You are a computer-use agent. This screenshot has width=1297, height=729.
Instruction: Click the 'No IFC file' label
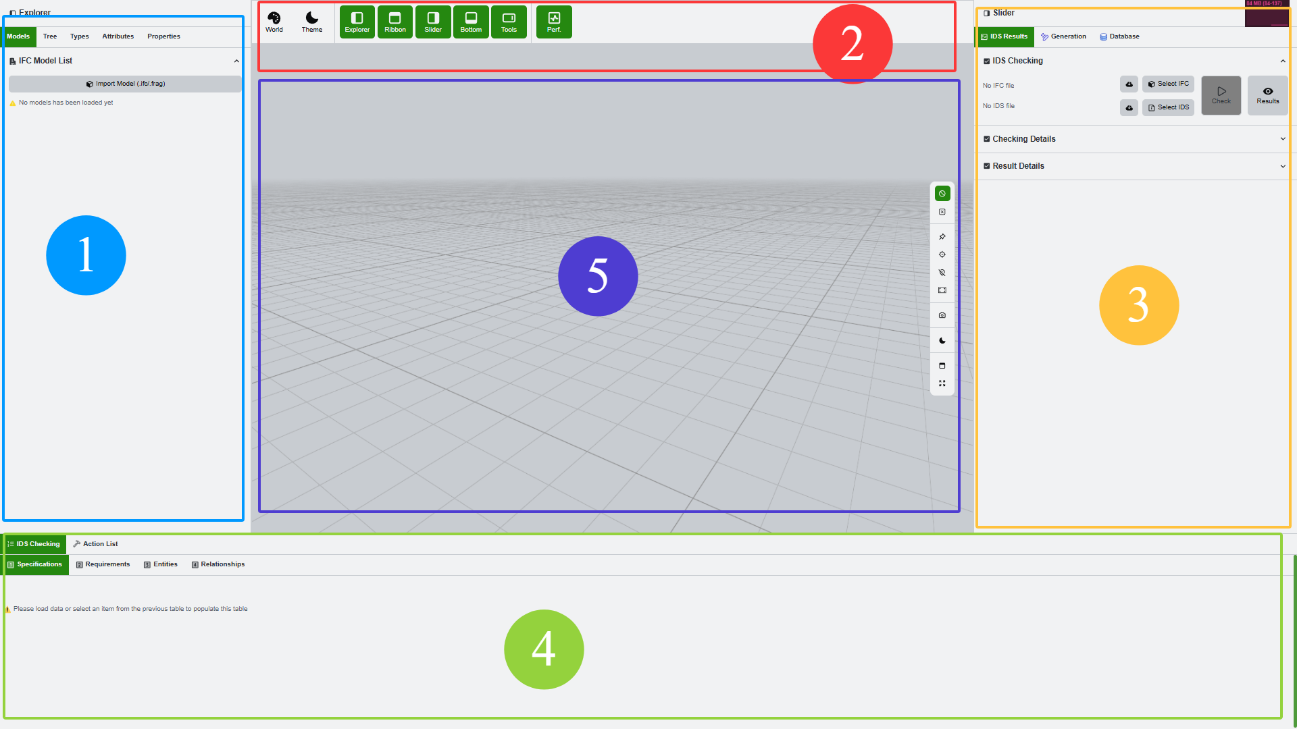click(x=998, y=86)
